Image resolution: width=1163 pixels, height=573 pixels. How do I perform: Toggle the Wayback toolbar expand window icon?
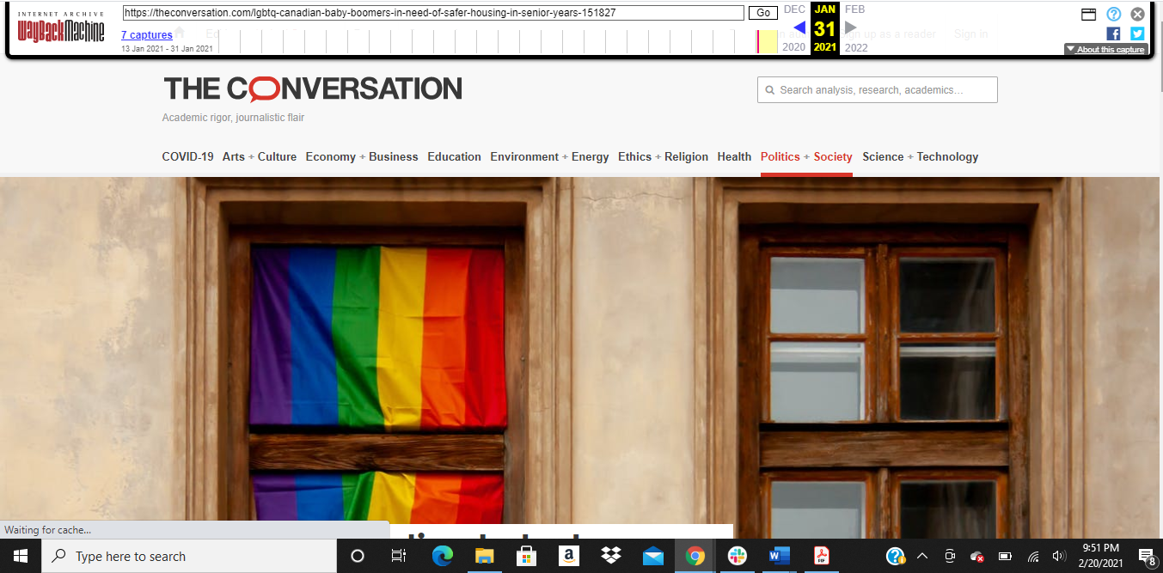(1088, 14)
